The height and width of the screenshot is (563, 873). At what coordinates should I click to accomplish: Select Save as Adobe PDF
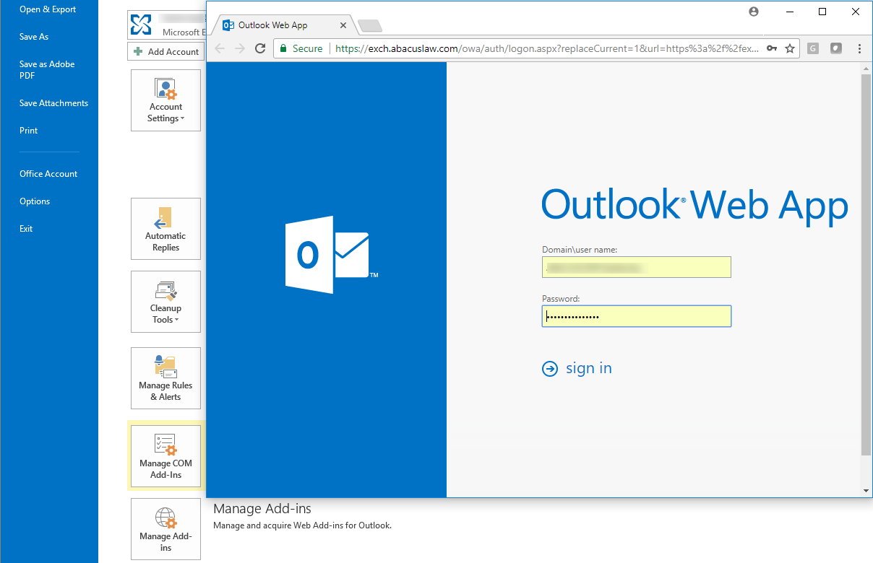point(47,69)
